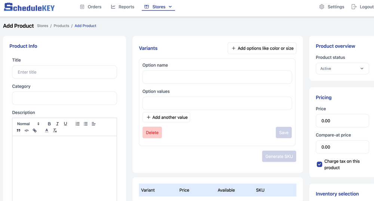Click the Add another value button

point(166,117)
